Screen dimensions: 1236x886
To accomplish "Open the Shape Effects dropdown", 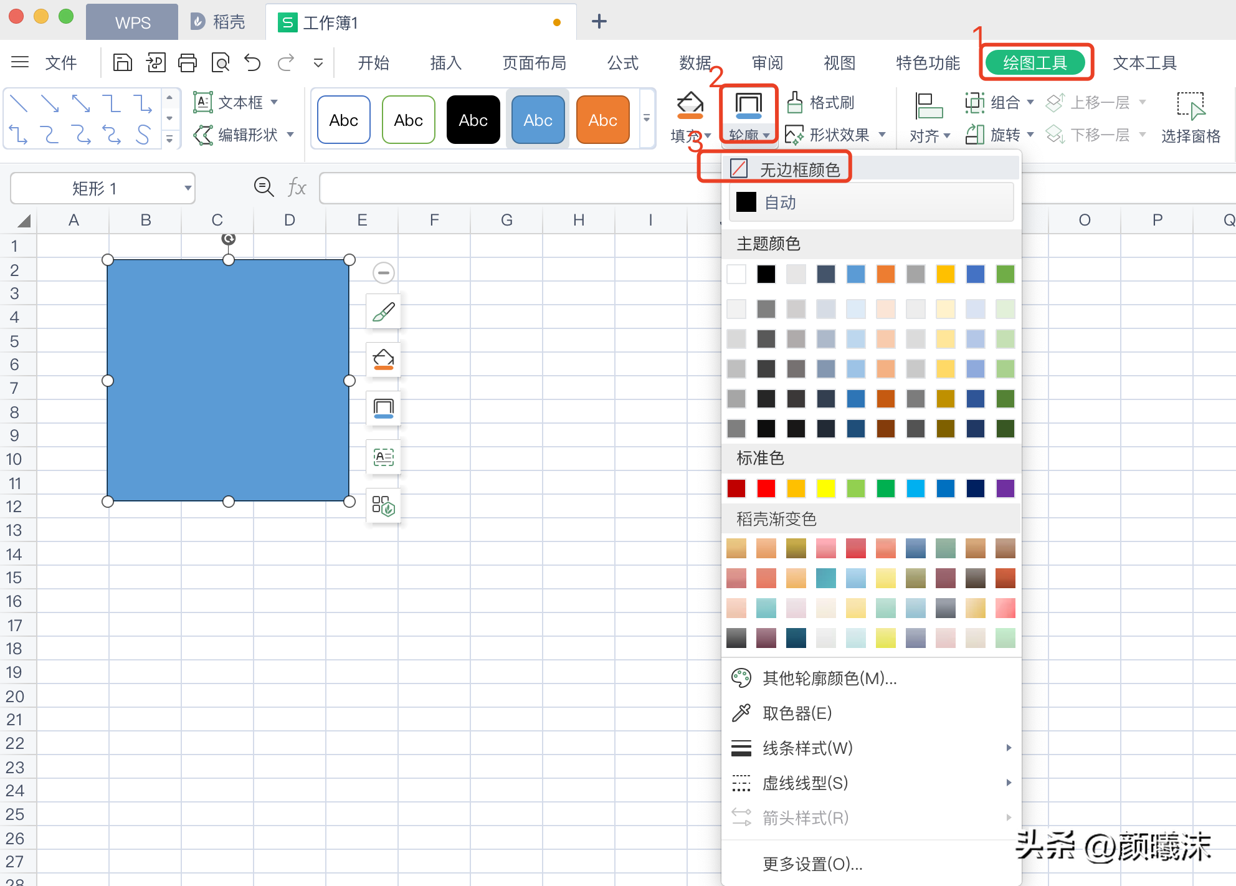I will click(x=882, y=135).
